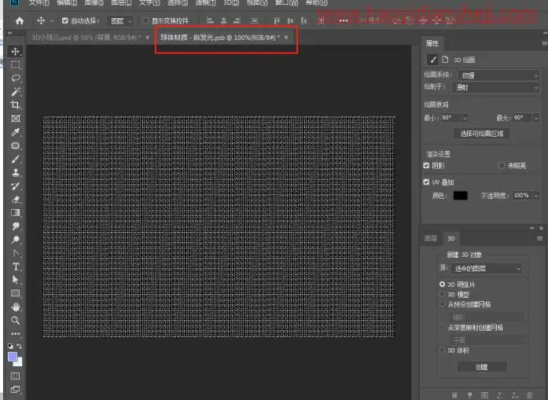This screenshot has width=548, height=400.
Task: Open the 图层(L) menu
Action: pos(121,3)
